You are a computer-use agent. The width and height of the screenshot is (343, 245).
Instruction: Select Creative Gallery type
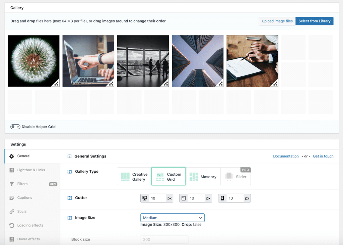[134, 177]
